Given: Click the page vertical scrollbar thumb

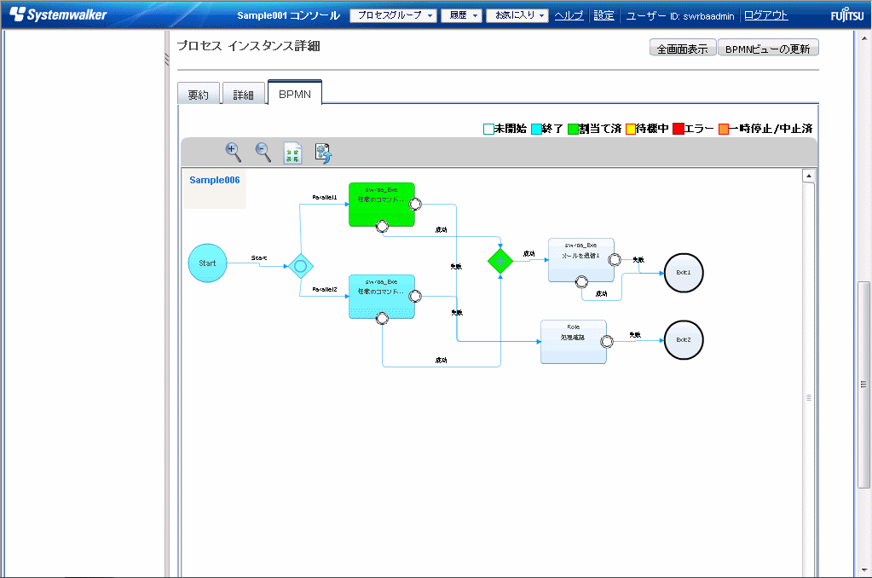Looking at the screenshot, I should click(x=863, y=384).
